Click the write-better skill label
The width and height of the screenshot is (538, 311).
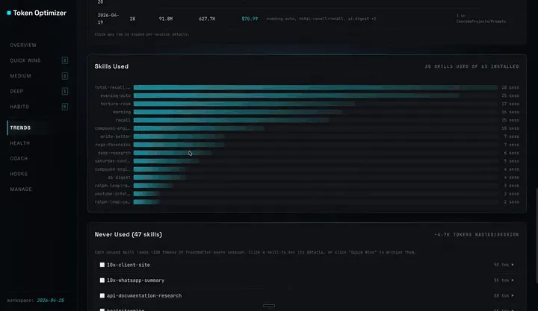tap(115, 136)
